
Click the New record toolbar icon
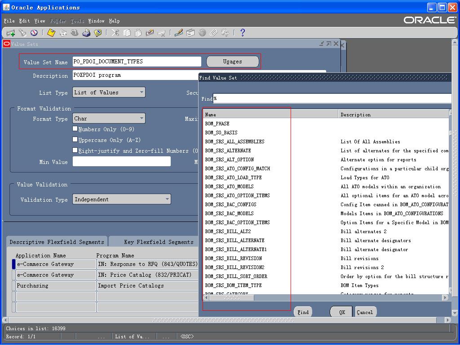[x=11, y=33]
